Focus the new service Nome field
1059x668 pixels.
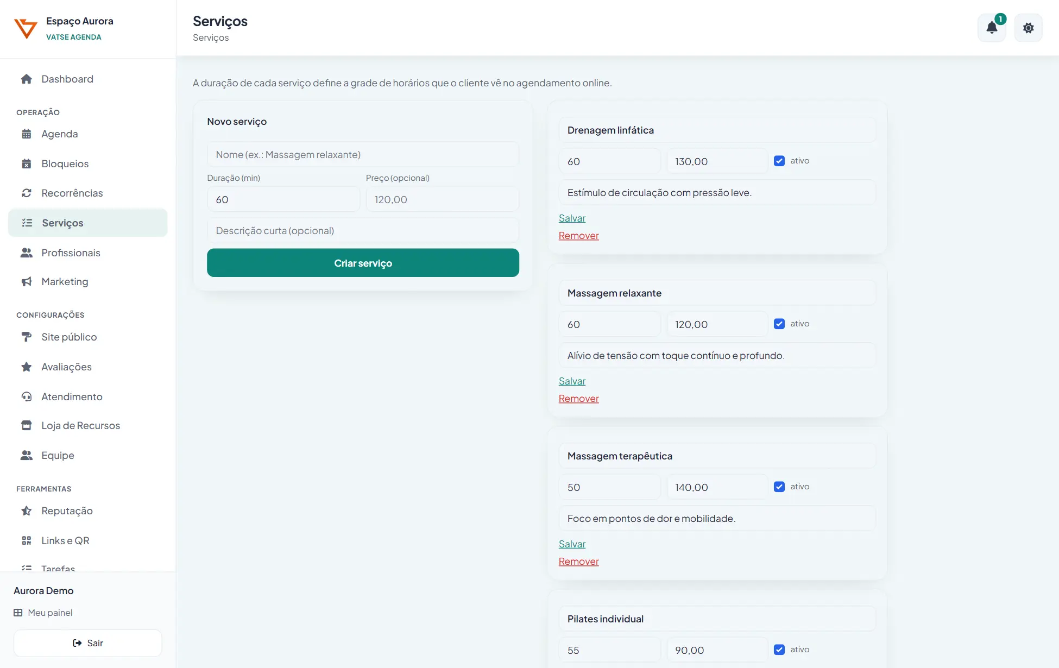click(363, 155)
